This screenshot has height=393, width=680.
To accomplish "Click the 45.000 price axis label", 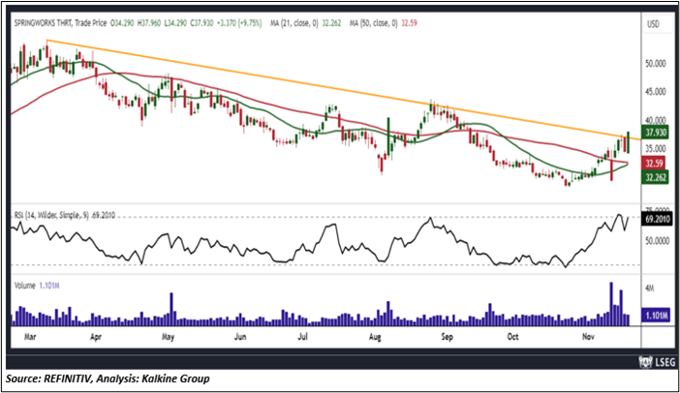I will click(655, 92).
